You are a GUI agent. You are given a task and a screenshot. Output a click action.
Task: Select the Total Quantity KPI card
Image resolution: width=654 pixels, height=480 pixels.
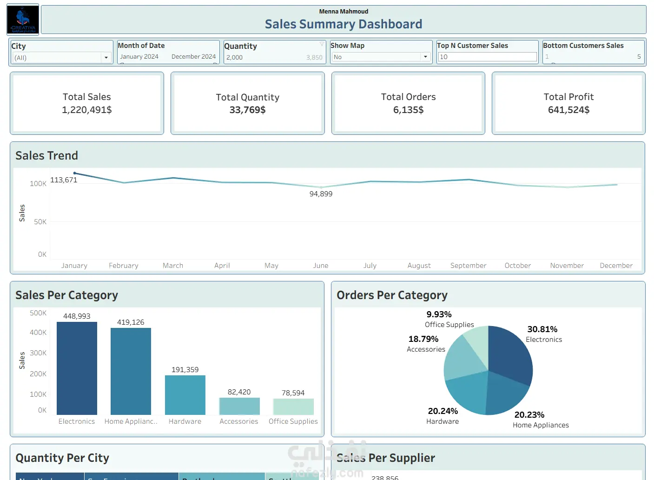[x=247, y=103]
